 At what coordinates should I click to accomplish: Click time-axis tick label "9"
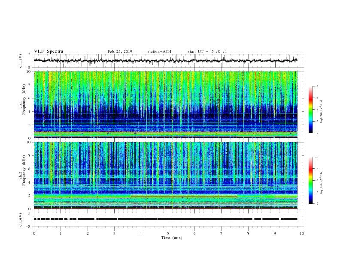point(275,233)
